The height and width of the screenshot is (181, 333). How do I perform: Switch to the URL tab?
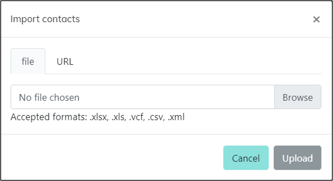coord(65,62)
